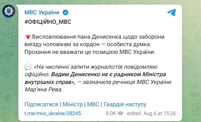Click the Прохання не вважати sentence
Image resolution: width=201 pixels, height=122 pixels.
[89, 52]
